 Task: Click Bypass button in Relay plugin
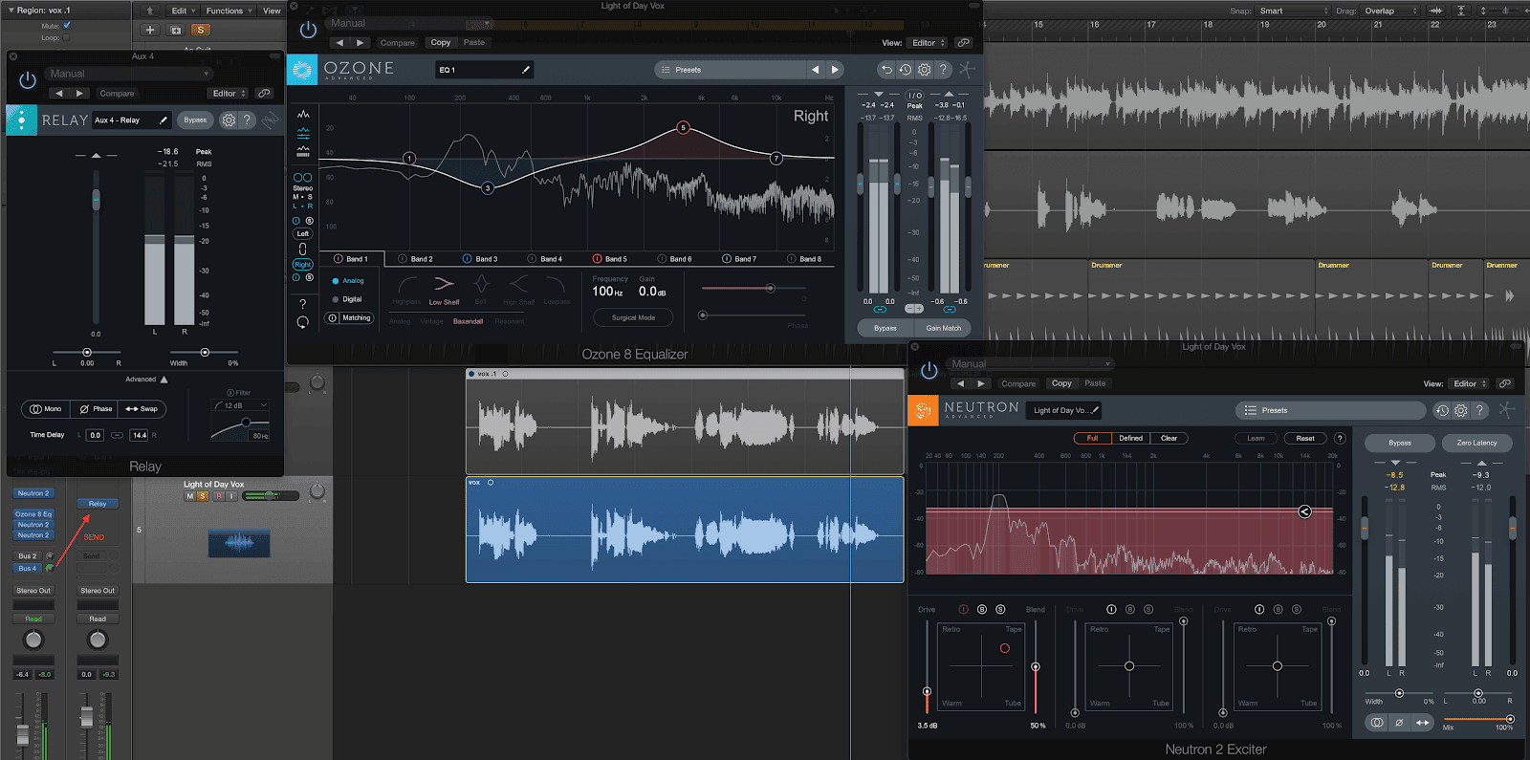(x=195, y=119)
